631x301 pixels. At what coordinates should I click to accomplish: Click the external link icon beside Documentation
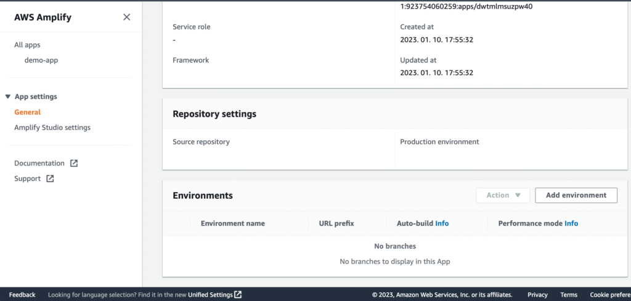point(74,163)
